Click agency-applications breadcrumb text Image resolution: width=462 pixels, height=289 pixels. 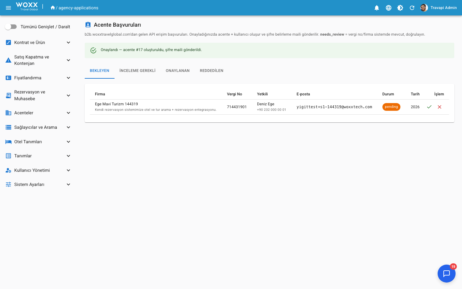[78, 8]
